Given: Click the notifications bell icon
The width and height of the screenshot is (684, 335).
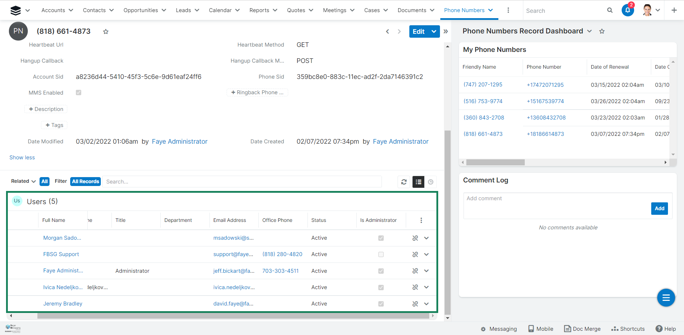Looking at the screenshot, I should pyautogui.click(x=627, y=10).
